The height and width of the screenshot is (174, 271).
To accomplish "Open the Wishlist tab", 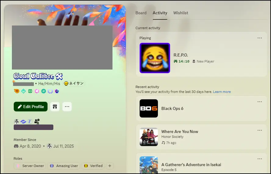I will (180, 13).
